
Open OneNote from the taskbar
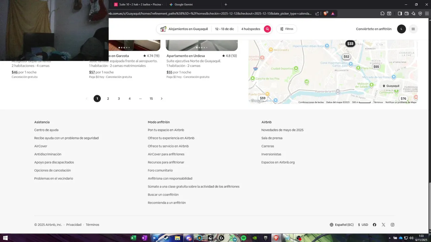tap(144, 238)
